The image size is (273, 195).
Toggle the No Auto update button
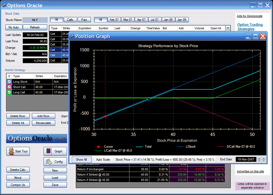pyautogui.click(x=14, y=27)
